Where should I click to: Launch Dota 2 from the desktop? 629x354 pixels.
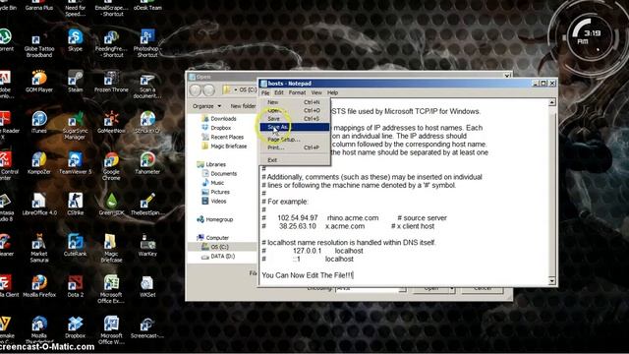(75, 285)
